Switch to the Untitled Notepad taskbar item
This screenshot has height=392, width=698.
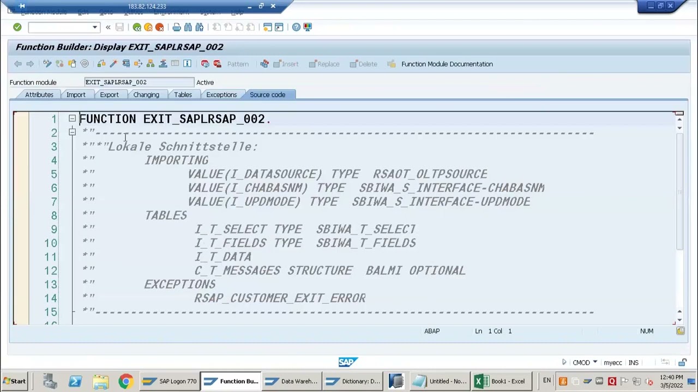(x=440, y=381)
